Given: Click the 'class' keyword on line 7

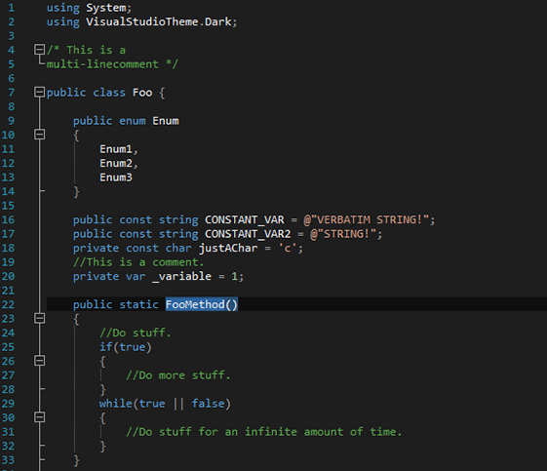Looking at the screenshot, I should (109, 93).
